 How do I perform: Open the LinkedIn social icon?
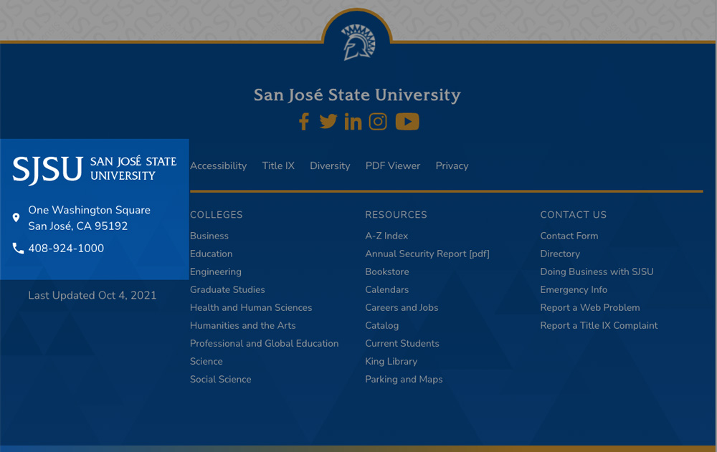tap(353, 121)
